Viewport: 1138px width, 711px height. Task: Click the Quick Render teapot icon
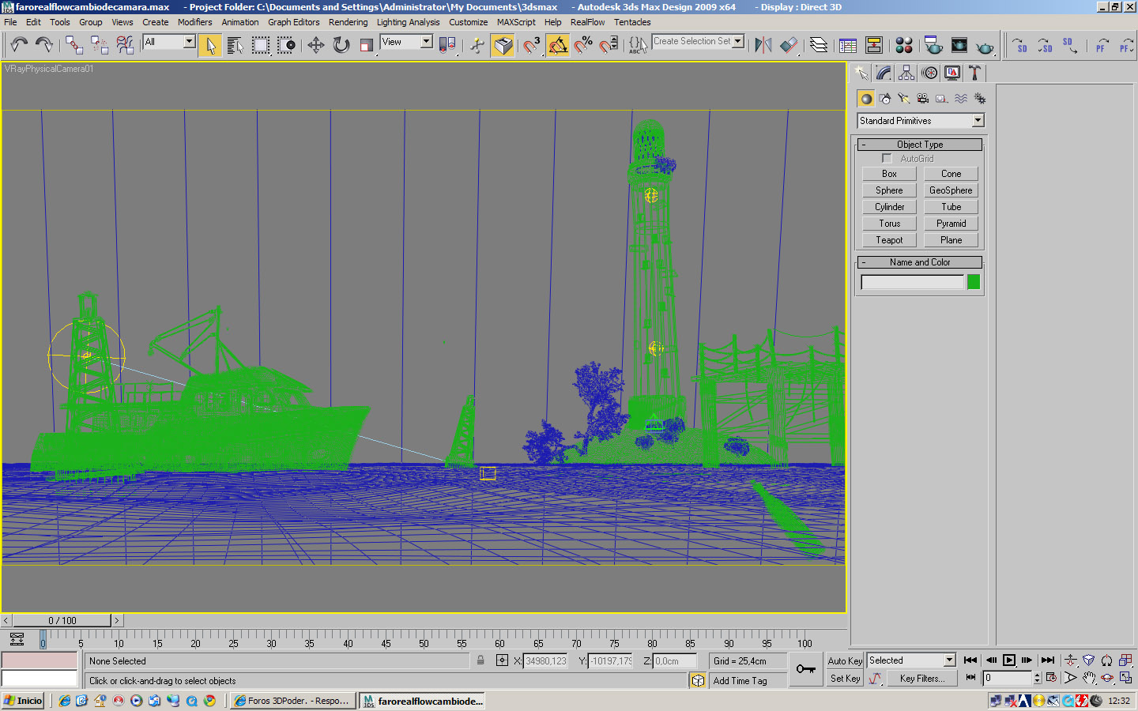(985, 45)
